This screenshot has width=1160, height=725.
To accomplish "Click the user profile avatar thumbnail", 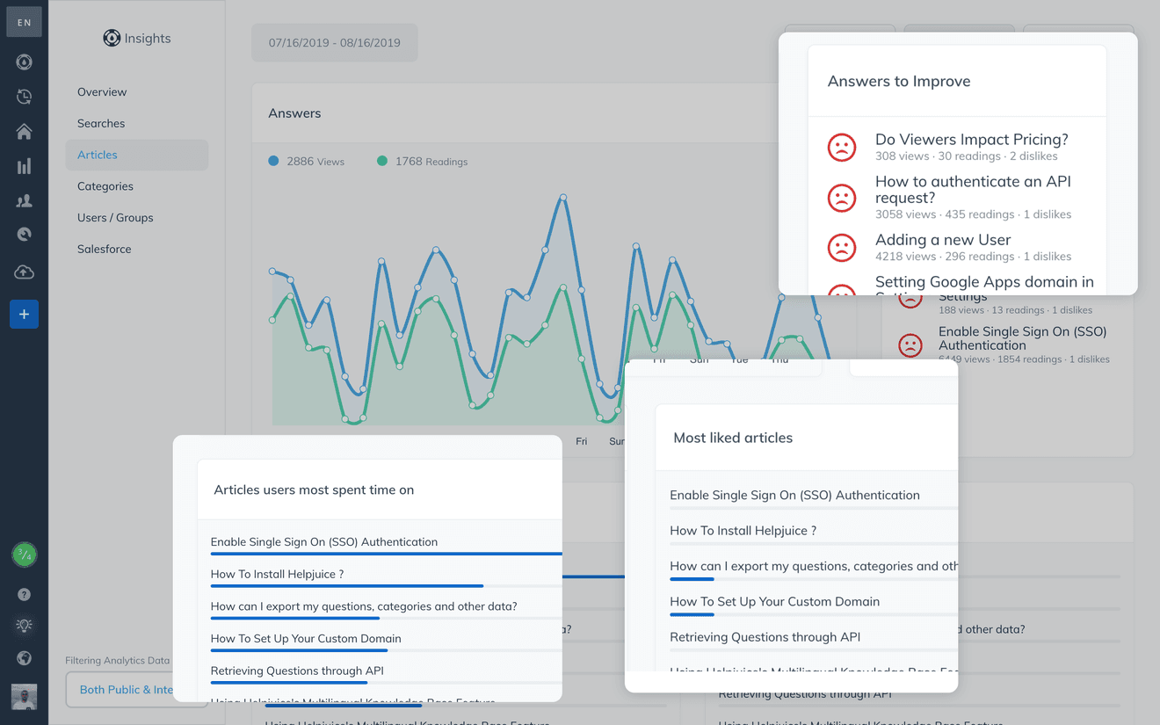I will click(24, 697).
